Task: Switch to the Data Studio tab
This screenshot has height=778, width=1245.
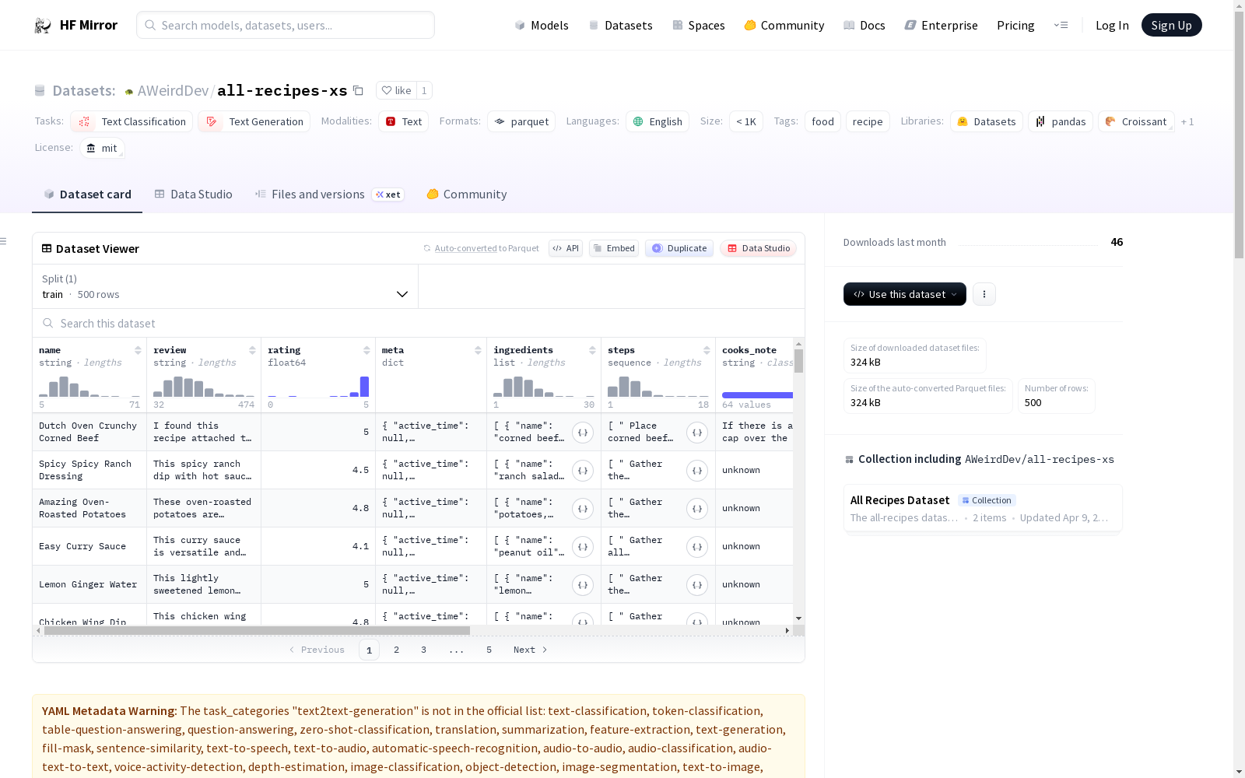Action: [x=193, y=194]
